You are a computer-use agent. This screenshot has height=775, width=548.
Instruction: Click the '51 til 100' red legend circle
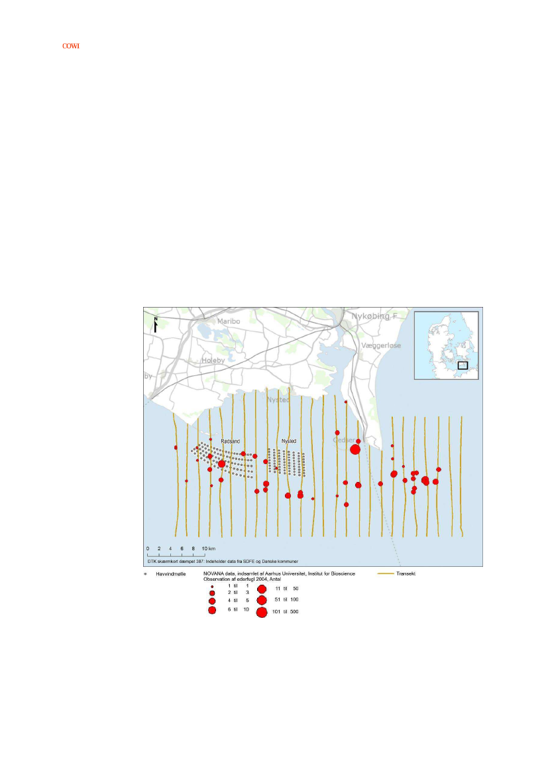(x=261, y=600)
